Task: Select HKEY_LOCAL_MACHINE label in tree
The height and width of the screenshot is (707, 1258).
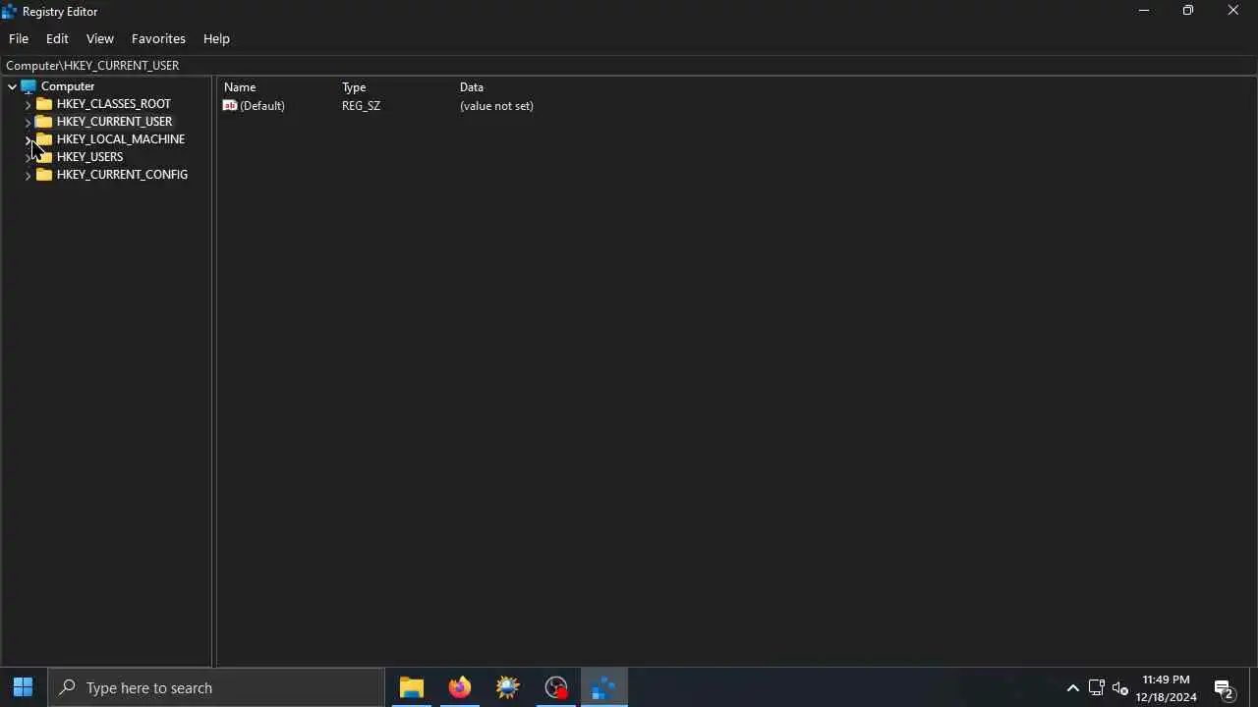Action: click(120, 139)
